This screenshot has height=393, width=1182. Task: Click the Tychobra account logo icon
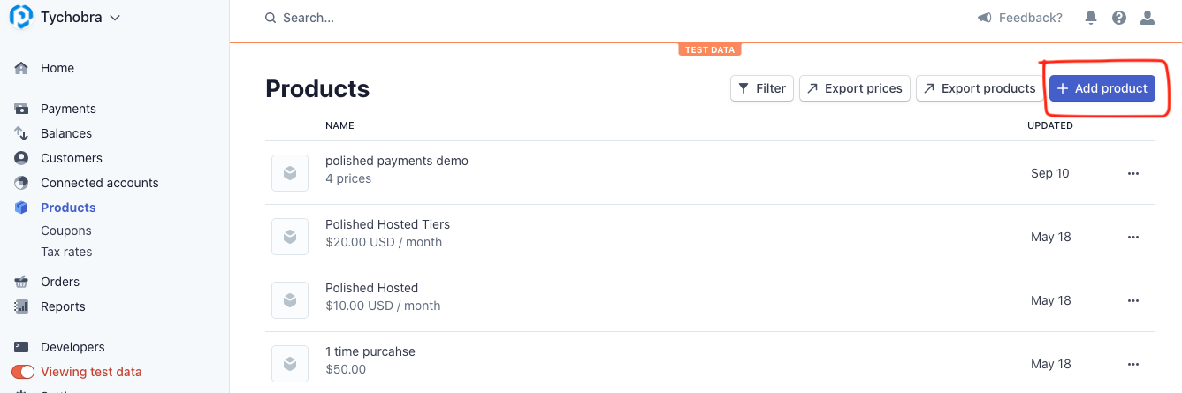21,17
